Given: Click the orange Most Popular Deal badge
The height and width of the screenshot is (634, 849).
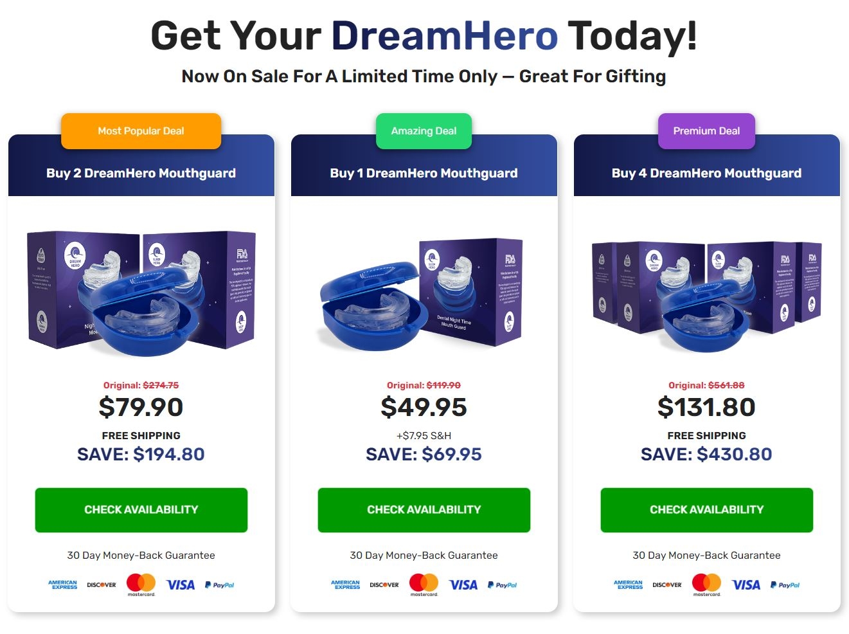Looking at the screenshot, I should click(x=141, y=131).
